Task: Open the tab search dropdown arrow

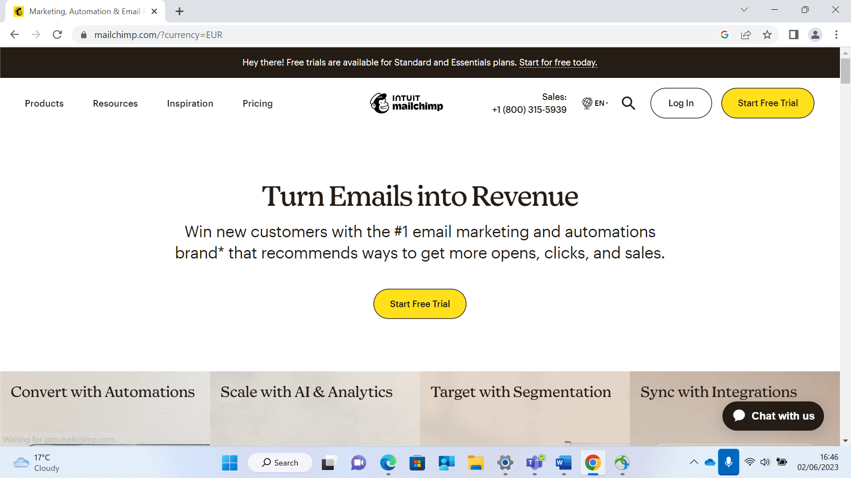Action: point(744,10)
